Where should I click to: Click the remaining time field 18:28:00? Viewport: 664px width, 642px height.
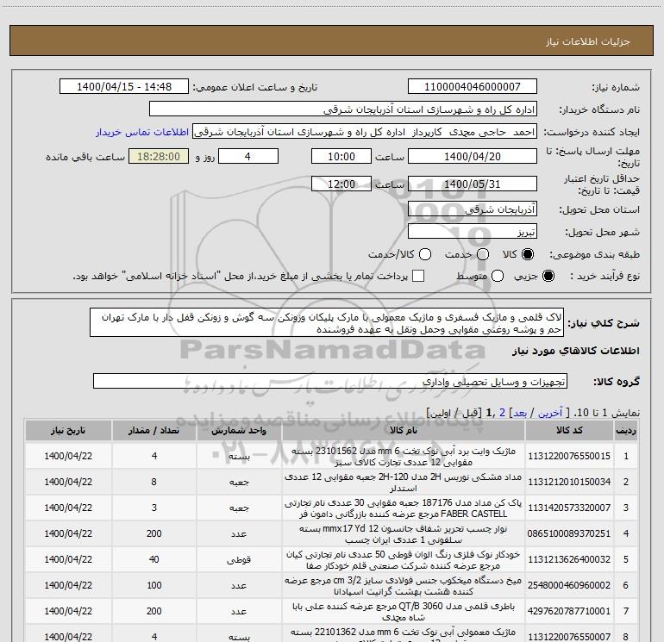(159, 157)
